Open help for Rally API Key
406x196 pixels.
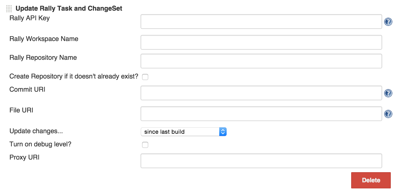(388, 22)
